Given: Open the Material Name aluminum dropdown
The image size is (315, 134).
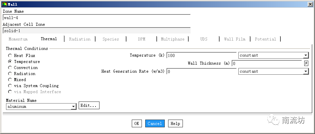Looking at the screenshot, I should click(41, 107).
